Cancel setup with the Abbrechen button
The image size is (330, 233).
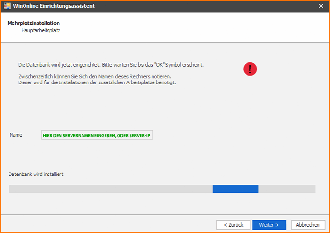pyautogui.click(x=307, y=225)
